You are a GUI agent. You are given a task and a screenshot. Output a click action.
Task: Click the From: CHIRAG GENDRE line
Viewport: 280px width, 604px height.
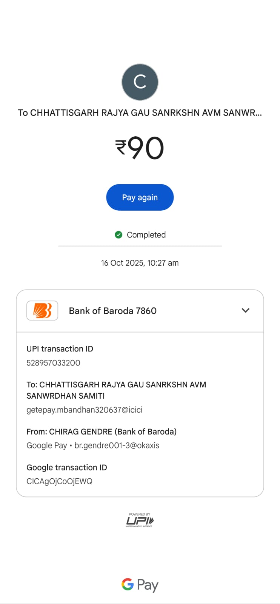(x=102, y=431)
